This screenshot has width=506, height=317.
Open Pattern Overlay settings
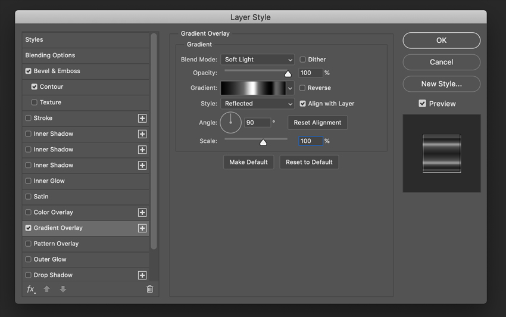click(56, 244)
